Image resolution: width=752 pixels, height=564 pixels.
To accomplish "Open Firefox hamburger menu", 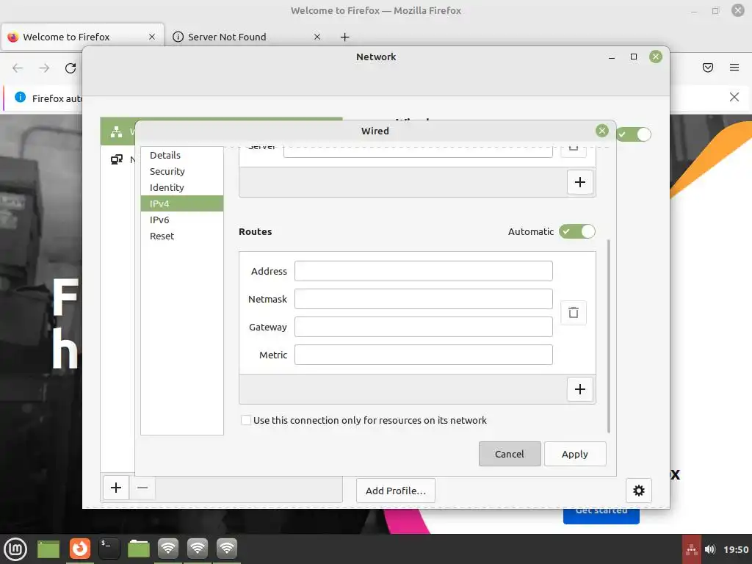I will [x=734, y=68].
